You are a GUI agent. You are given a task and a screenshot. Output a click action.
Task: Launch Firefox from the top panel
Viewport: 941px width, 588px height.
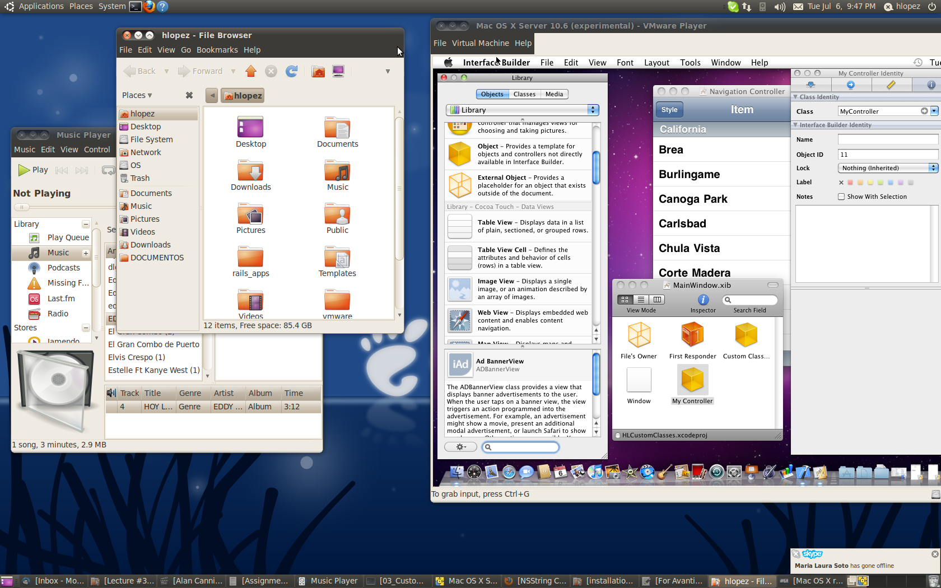[149, 6]
